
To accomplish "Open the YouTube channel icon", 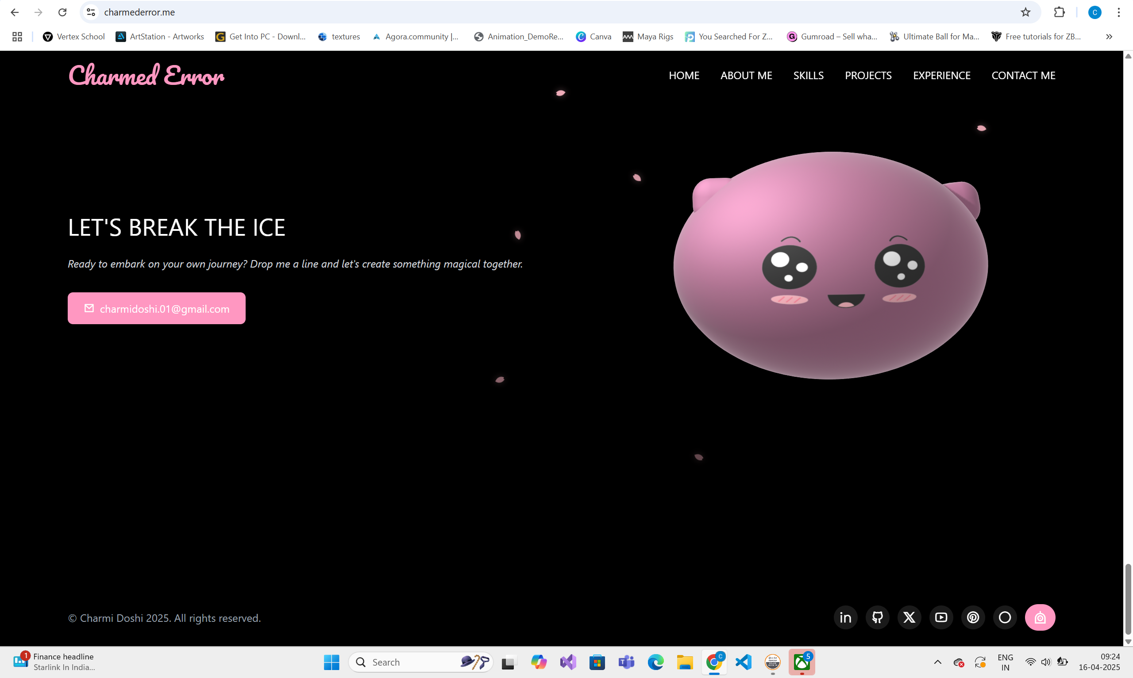I will click(x=941, y=618).
